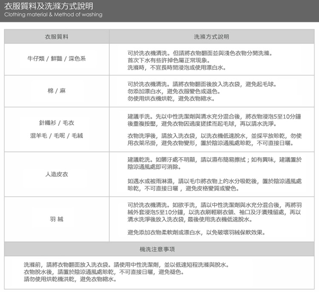Click the title 衣服質料及洗滌方式說明
This screenshot has height=292, width=319.
point(48,6)
